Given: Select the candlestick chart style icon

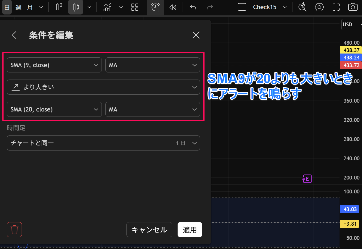Looking at the screenshot, I should (x=75, y=7).
